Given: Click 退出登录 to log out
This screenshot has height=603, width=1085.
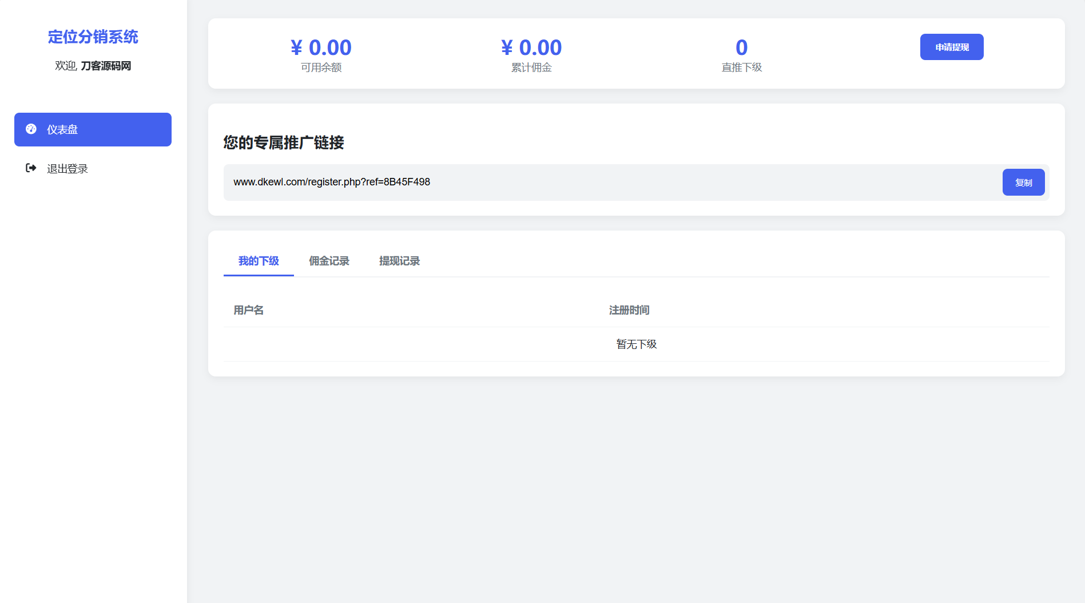Looking at the screenshot, I should pos(67,168).
